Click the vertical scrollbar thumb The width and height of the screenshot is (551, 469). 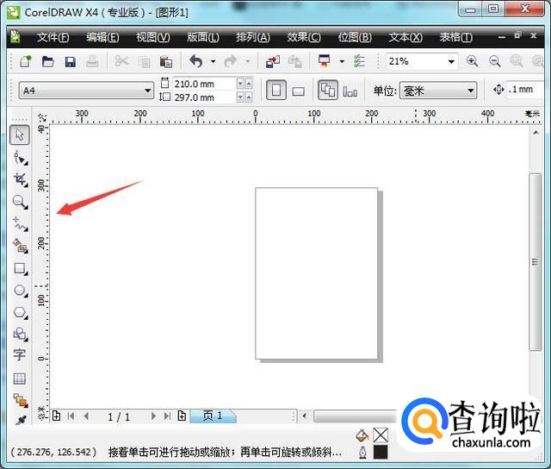536,262
